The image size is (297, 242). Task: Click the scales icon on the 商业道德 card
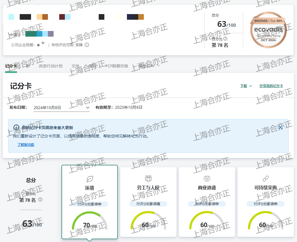point(207,178)
